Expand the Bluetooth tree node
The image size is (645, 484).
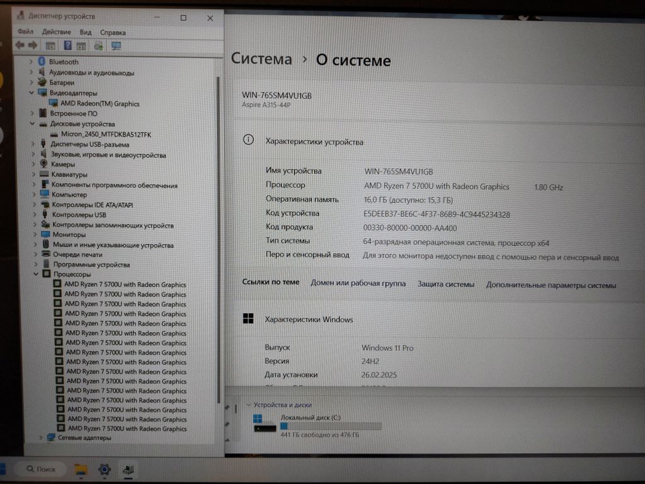tap(31, 62)
